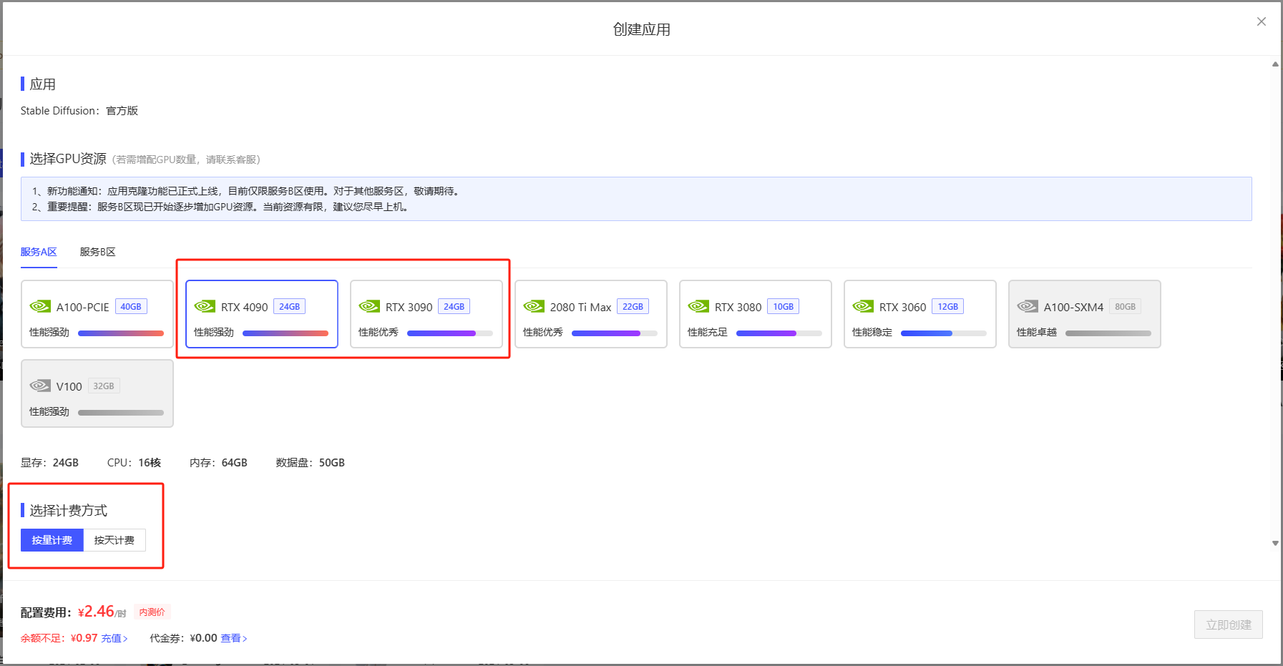
Task: Click the 性能卓越 label on A100-SXM4
Action: [x=1037, y=332]
